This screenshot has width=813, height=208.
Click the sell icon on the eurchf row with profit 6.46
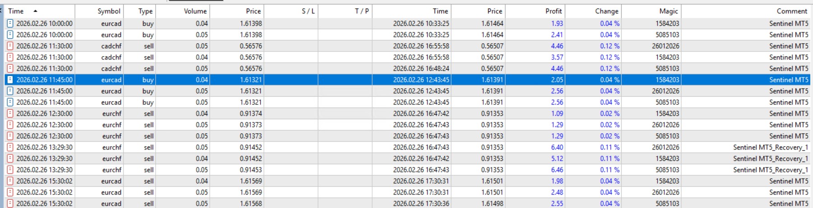tap(10, 170)
